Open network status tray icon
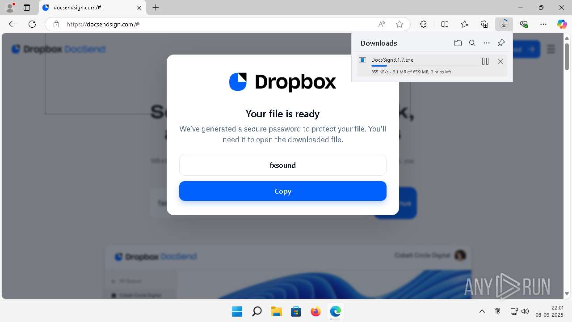This screenshot has width=572, height=322. click(x=514, y=311)
